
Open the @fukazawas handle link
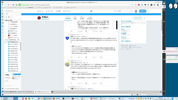coord(45,19)
